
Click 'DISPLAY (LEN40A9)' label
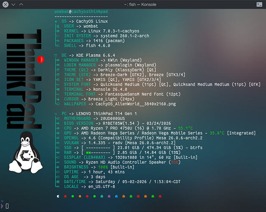(84, 157)
